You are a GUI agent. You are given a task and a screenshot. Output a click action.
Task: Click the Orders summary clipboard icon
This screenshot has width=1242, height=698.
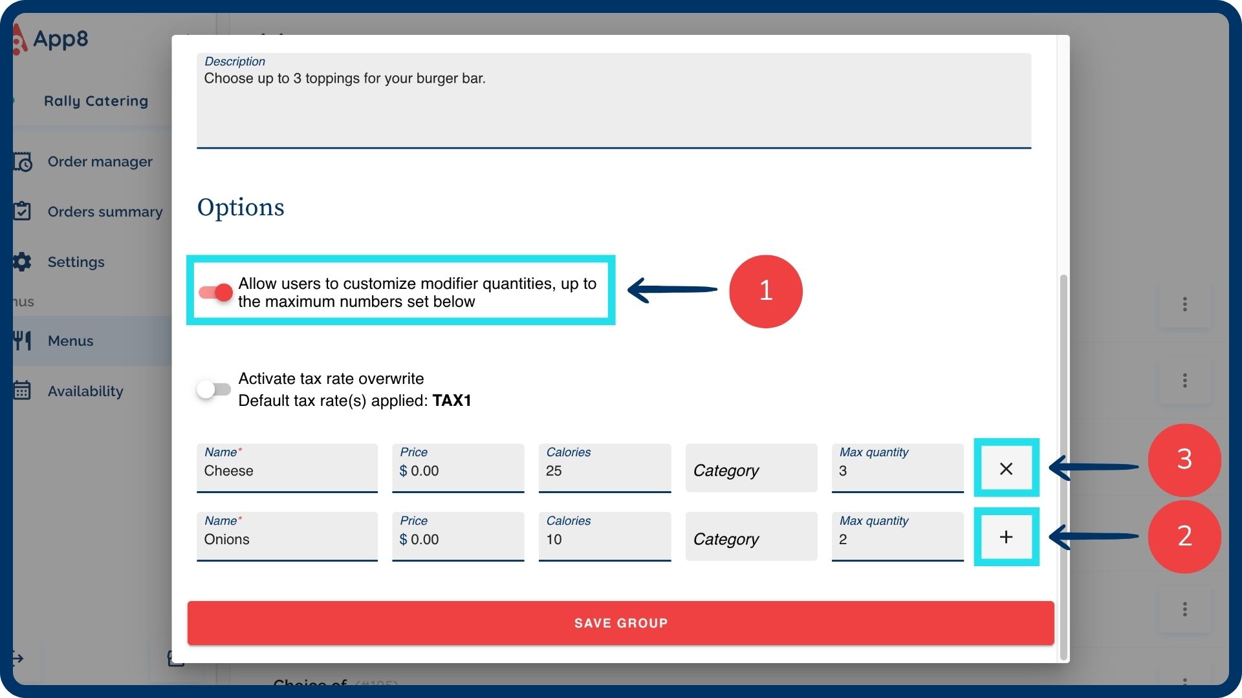coord(23,211)
